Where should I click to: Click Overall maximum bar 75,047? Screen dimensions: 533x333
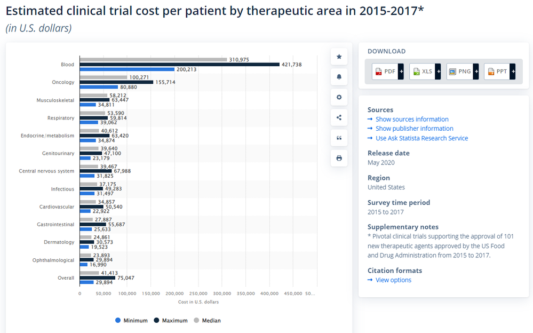coord(98,277)
